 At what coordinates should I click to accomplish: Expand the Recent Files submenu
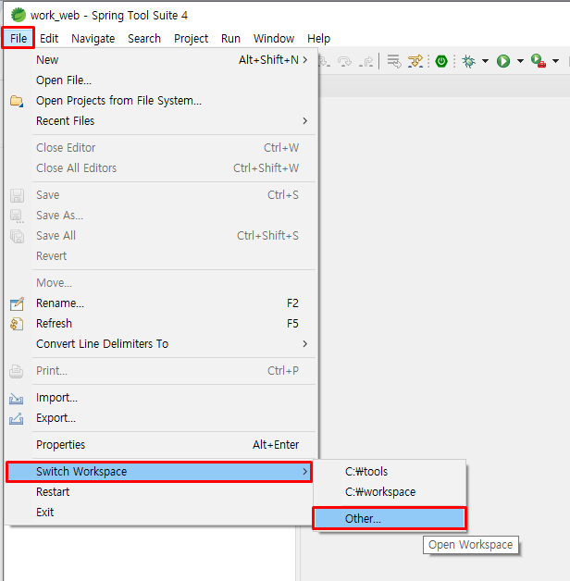[x=161, y=121]
